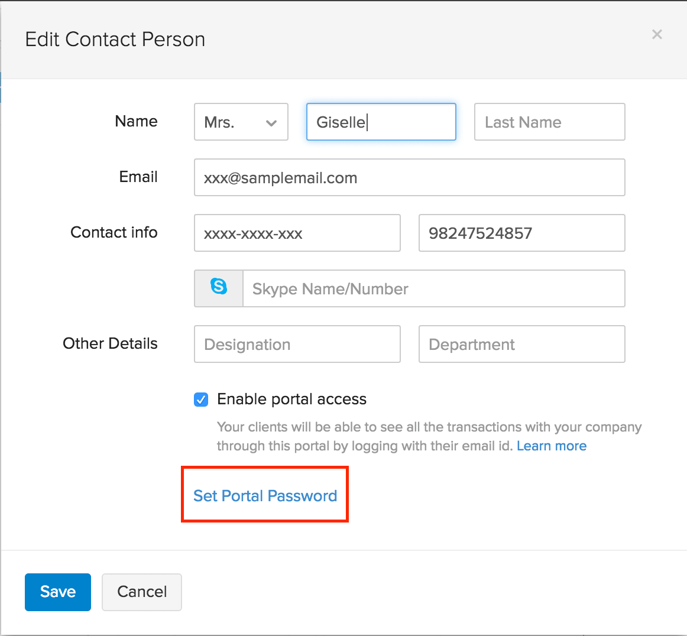This screenshot has height=636, width=687.
Task: Open the Mrs. salutation dropdown
Action: [241, 122]
